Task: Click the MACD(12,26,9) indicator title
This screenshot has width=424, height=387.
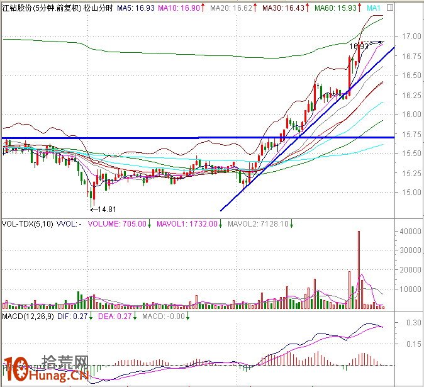Action: 28,316
